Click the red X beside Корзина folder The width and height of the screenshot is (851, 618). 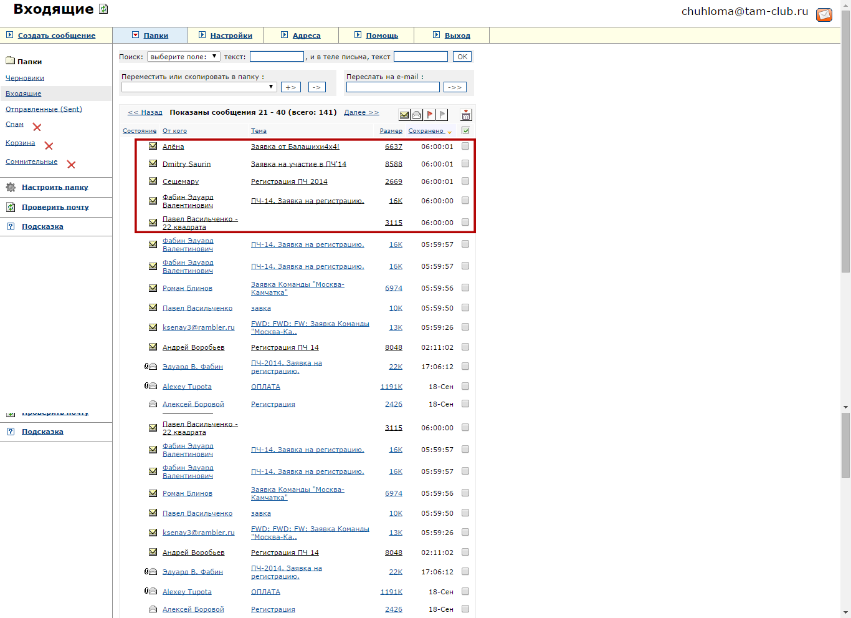(49, 146)
